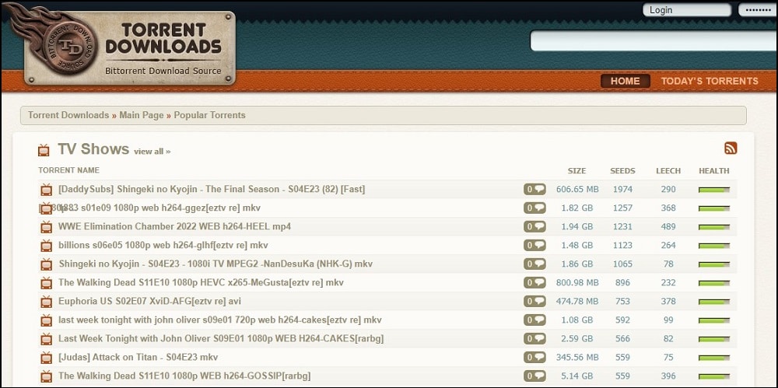Open Euphoria US S02E07 XviD-AFG torrent
Viewport: 778px width, 388px height.
pos(150,301)
